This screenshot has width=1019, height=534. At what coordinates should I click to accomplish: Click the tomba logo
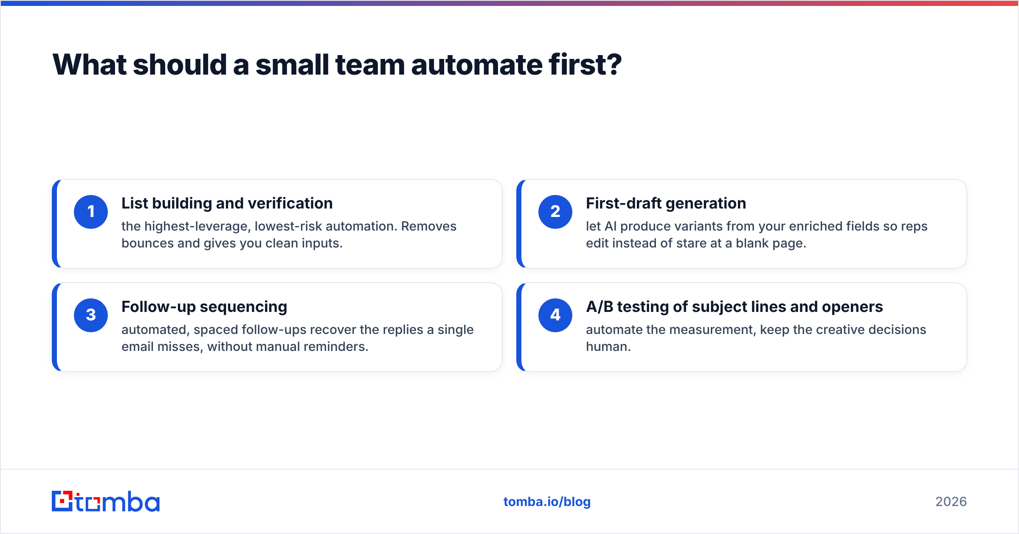tap(106, 501)
